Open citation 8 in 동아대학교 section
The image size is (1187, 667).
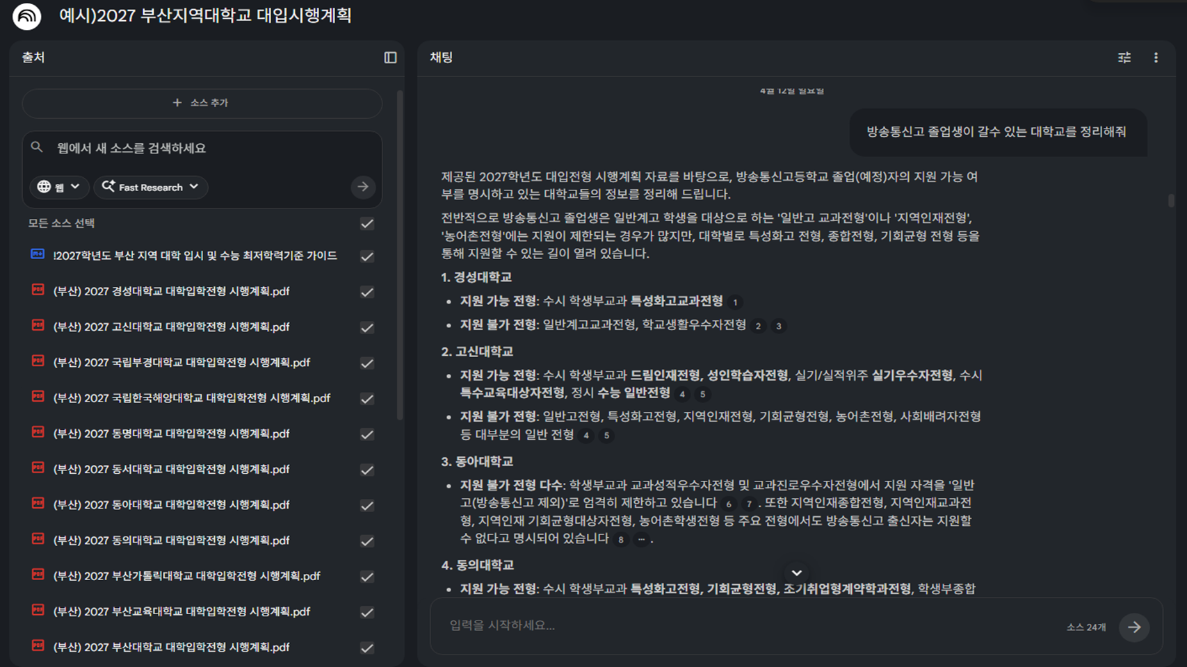620,539
